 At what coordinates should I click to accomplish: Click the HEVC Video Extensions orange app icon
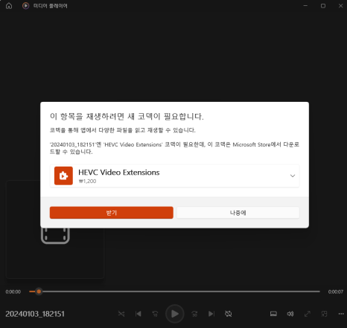pos(63,176)
